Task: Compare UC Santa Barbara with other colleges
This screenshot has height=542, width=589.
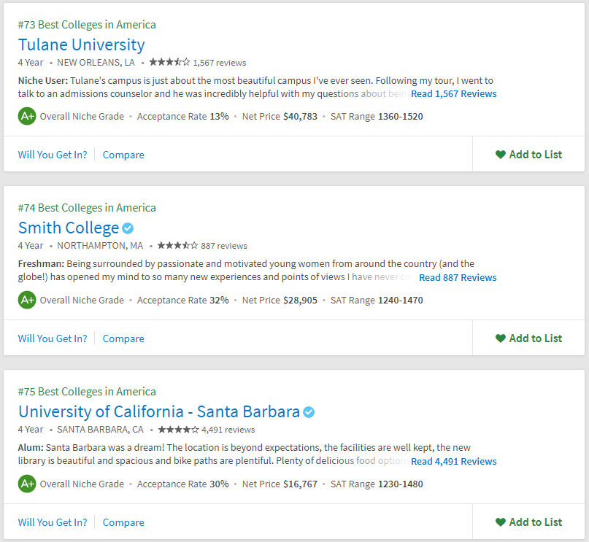Action: click(x=123, y=523)
